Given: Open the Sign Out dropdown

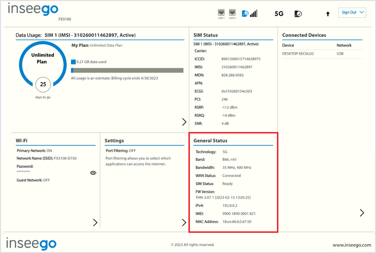Looking at the screenshot, I should pyautogui.click(x=352, y=12).
